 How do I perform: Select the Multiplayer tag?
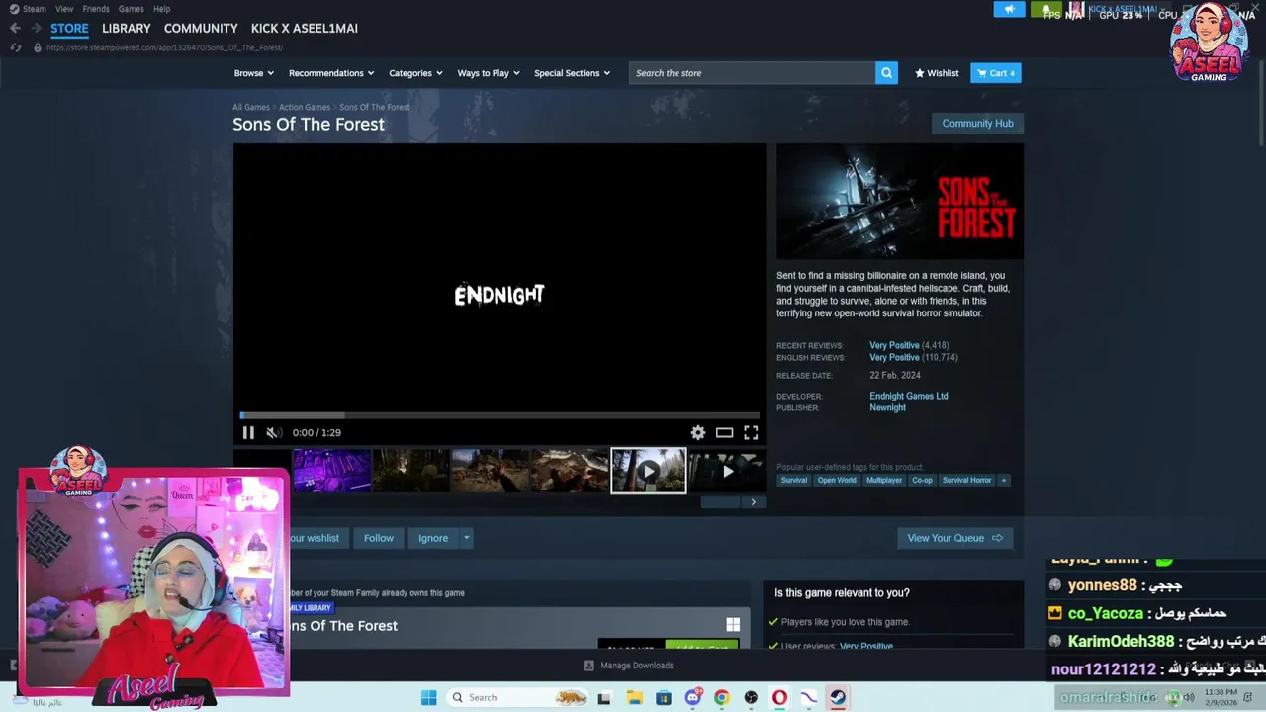884,480
